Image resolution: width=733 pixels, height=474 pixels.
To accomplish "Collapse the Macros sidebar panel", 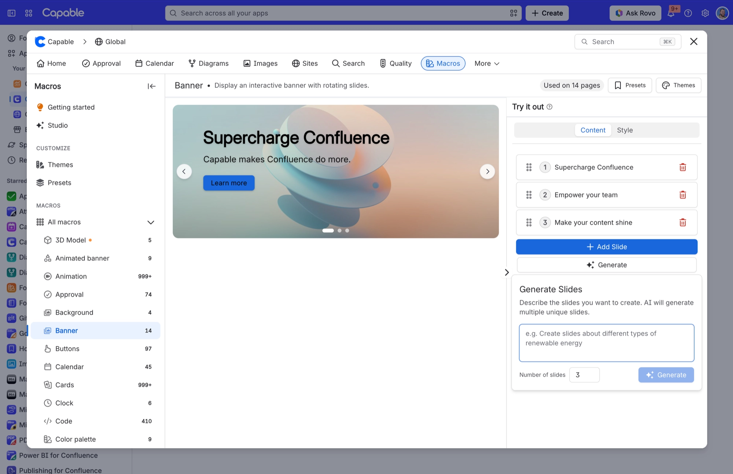I will pyautogui.click(x=151, y=86).
